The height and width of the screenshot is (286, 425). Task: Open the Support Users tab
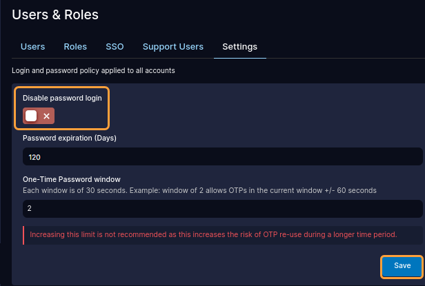[172, 47]
